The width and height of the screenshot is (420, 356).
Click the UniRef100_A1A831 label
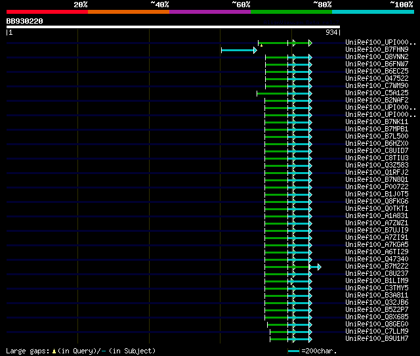[x=377, y=216]
